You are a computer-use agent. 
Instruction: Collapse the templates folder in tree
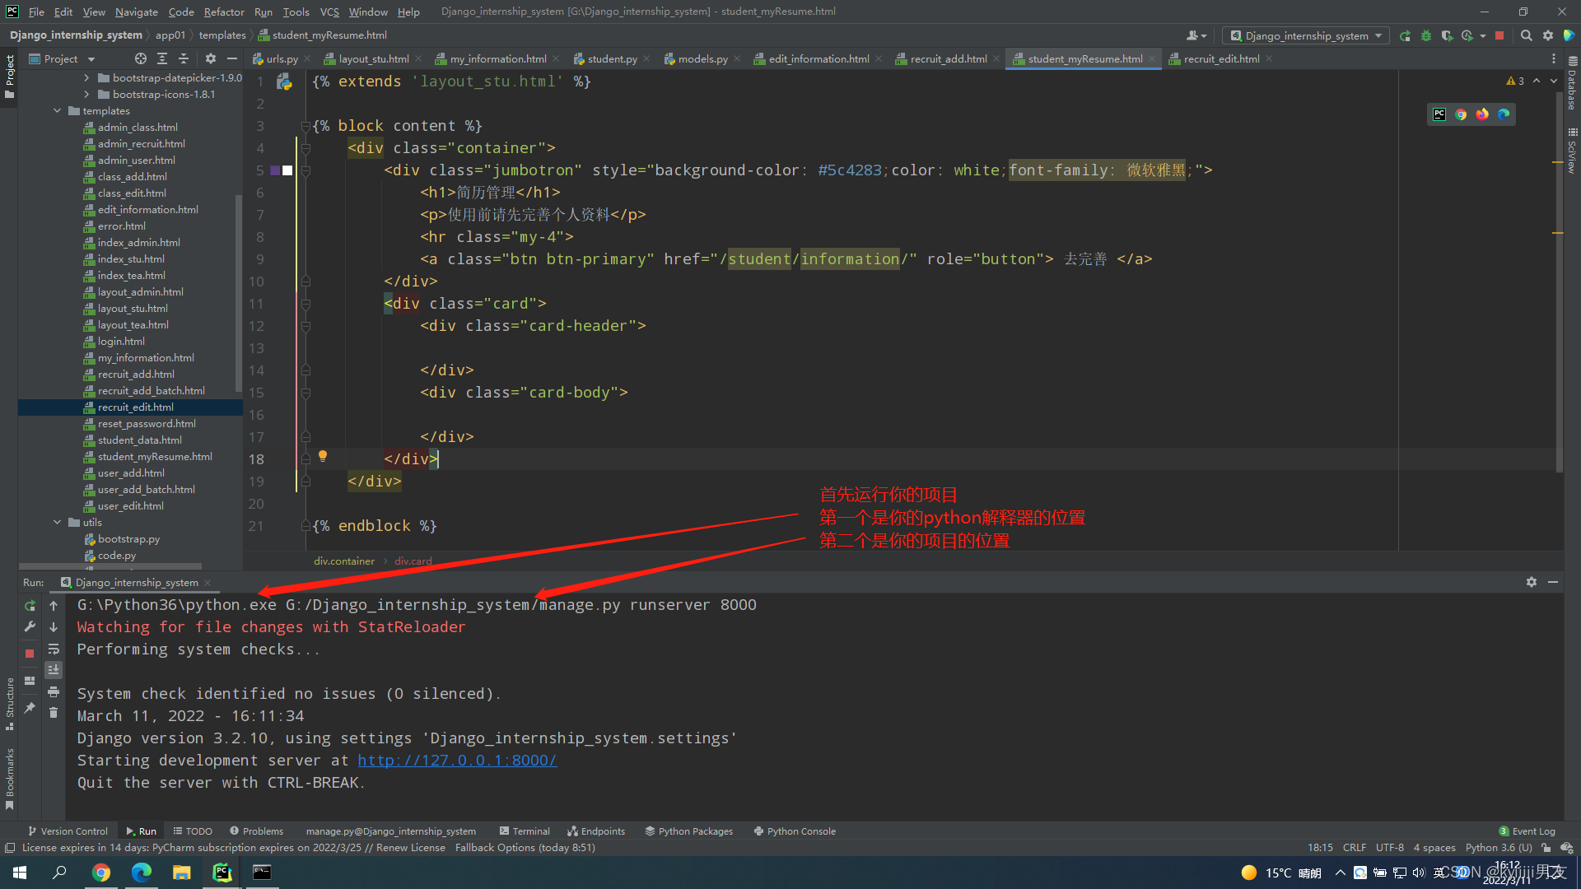click(x=58, y=111)
